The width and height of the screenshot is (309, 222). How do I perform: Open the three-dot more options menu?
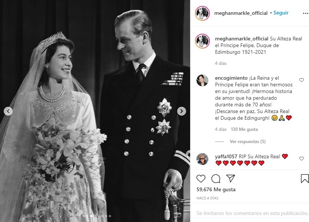305,13
